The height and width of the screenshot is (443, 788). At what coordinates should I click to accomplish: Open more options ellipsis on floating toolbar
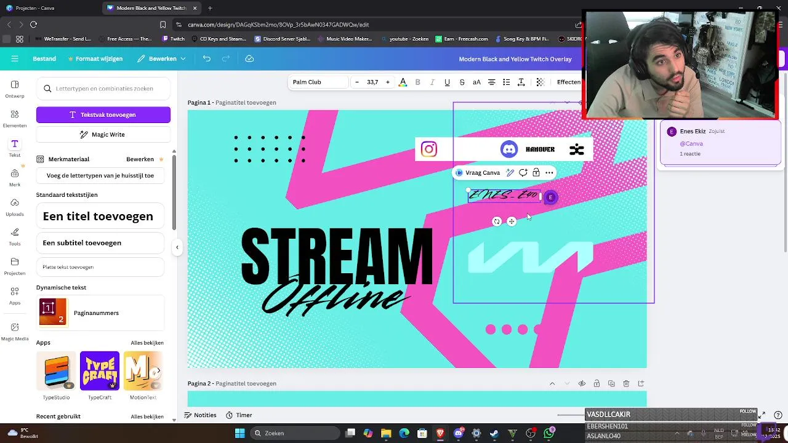(549, 173)
